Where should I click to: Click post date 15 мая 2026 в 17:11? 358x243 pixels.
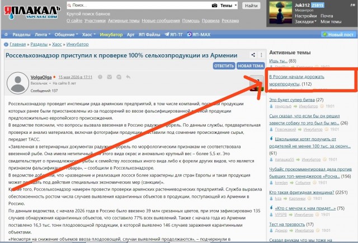[76, 77]
